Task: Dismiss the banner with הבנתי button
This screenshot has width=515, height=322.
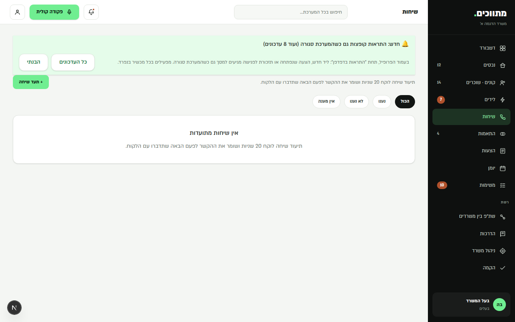Action: [34, 62]
